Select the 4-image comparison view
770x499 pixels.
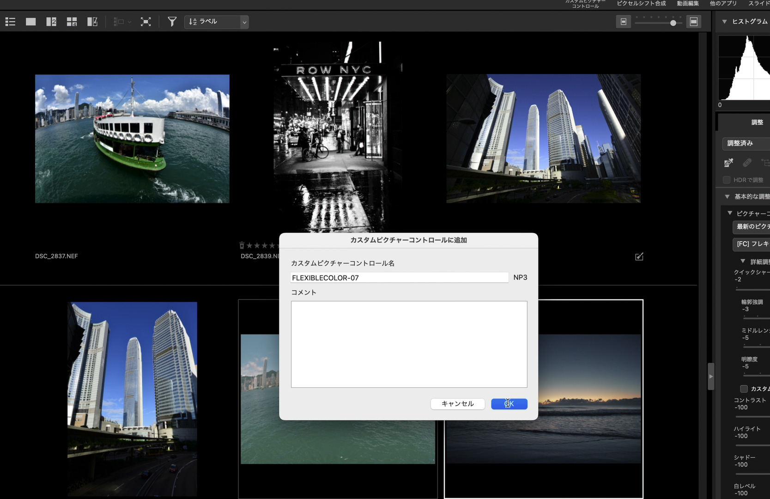tap(72, 22)
